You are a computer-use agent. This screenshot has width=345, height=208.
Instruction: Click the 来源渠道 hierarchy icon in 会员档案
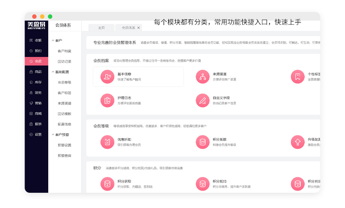(x=202, y=76)
